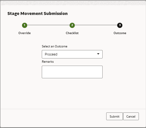The height and width of the screenshot is (128, 146).
Task: Focus the Remarks text box
Action: [x=72, y=72]
